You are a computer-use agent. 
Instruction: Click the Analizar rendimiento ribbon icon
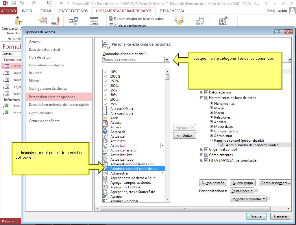point(111,25)
